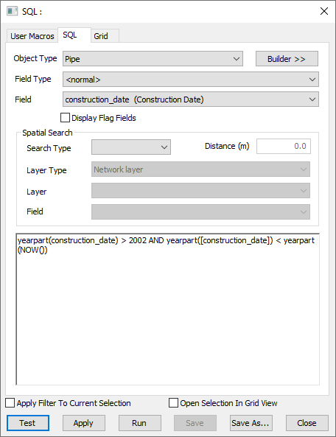Click the Builder >> button

(x=287, y=59)
